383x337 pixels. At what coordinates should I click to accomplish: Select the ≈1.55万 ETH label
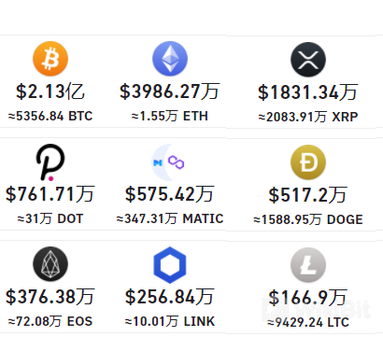(170, 116)
